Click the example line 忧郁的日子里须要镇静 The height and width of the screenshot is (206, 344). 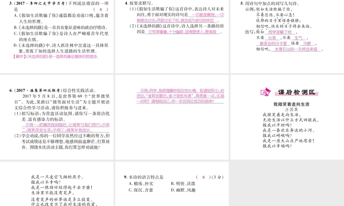[278, 21]
